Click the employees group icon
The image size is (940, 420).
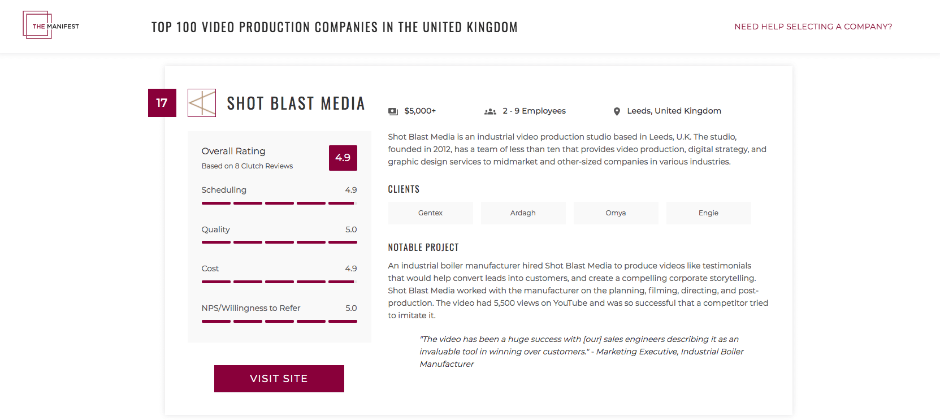click(x=490, y=111)
